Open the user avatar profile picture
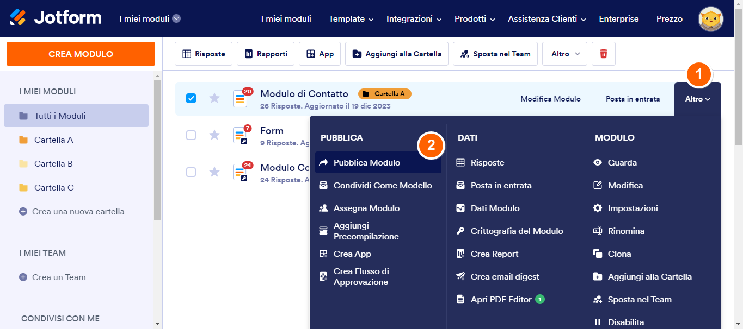743x329 pixels. 711,19
